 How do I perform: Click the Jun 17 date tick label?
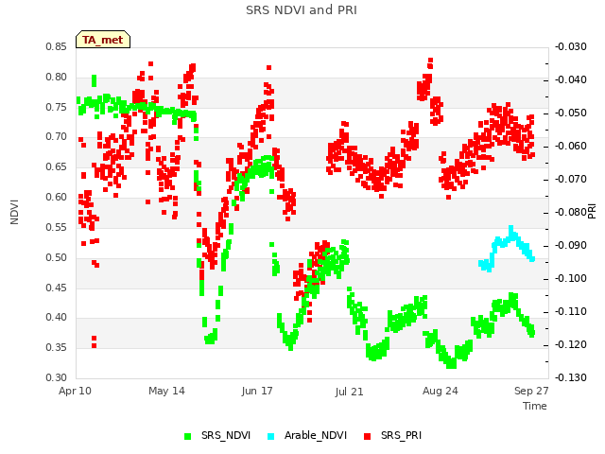tap(257, 391)
